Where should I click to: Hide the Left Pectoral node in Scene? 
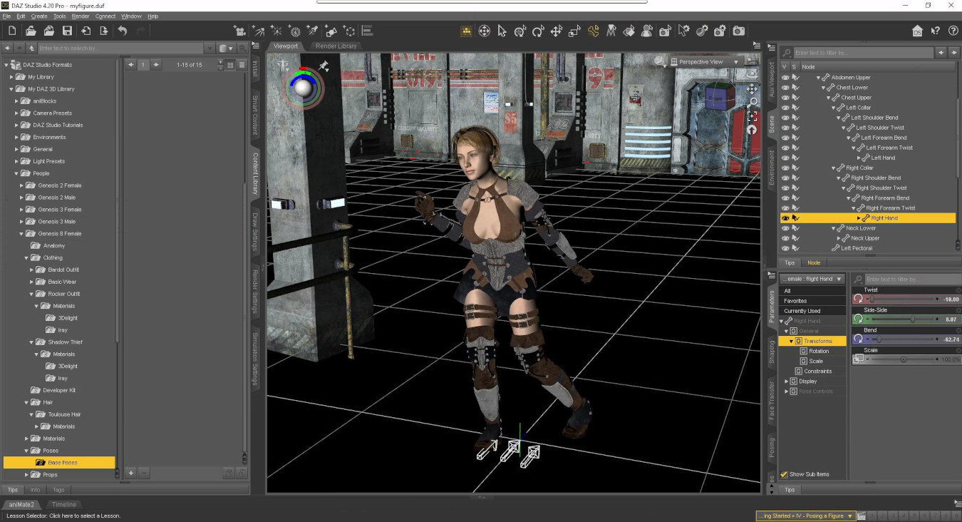(x=785, y=247)
